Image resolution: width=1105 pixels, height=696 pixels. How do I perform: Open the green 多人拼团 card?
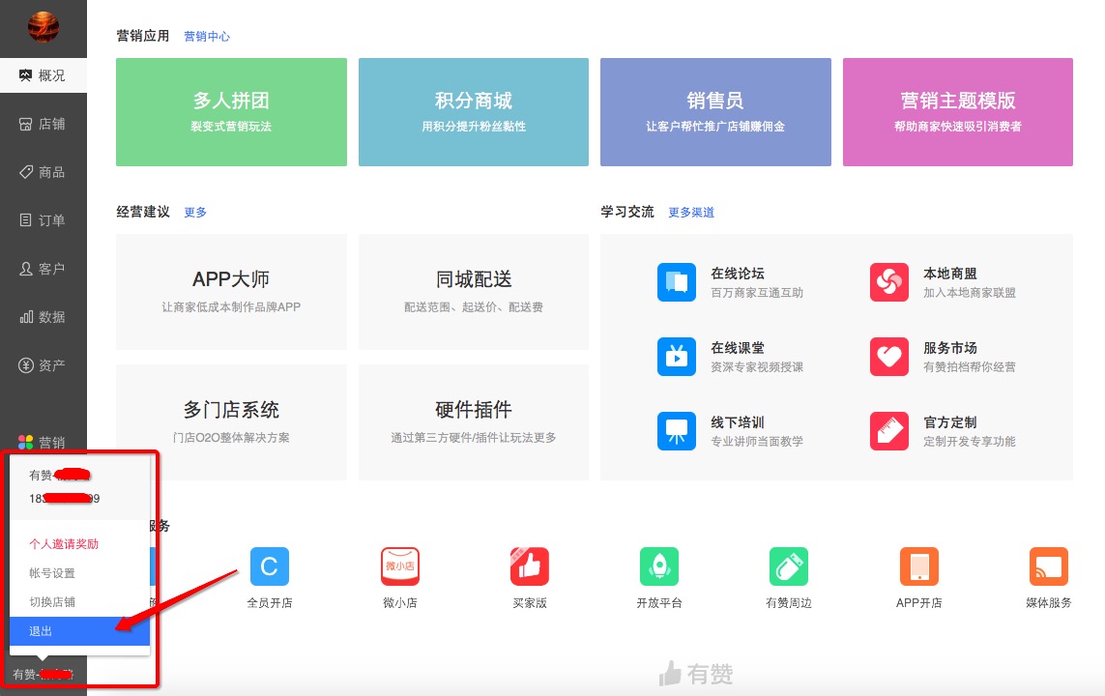[x=231, y=112]
